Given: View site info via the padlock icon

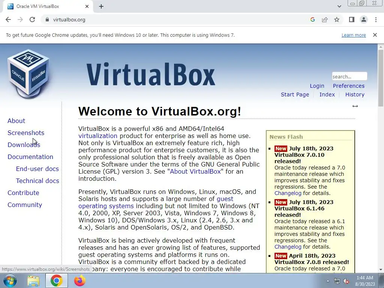Looking at the screenshot, I should (47, 19).
